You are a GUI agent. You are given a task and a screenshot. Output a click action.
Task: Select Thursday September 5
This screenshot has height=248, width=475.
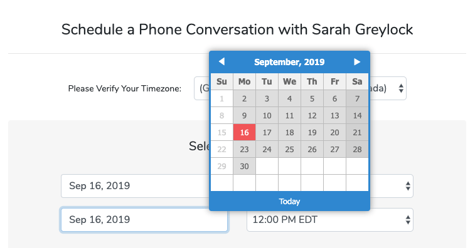click(312, 98)
